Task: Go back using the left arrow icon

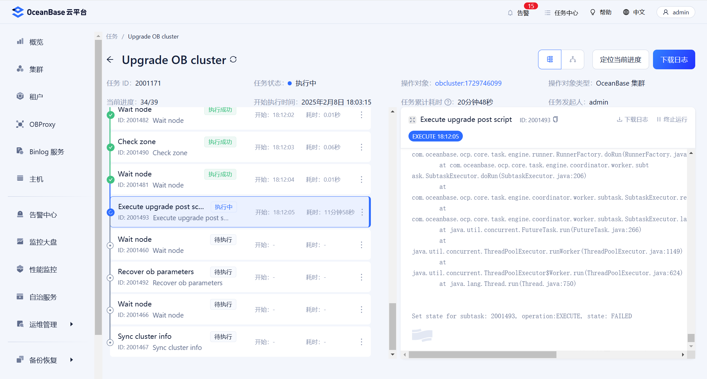Action: click(x=110, y=59)
